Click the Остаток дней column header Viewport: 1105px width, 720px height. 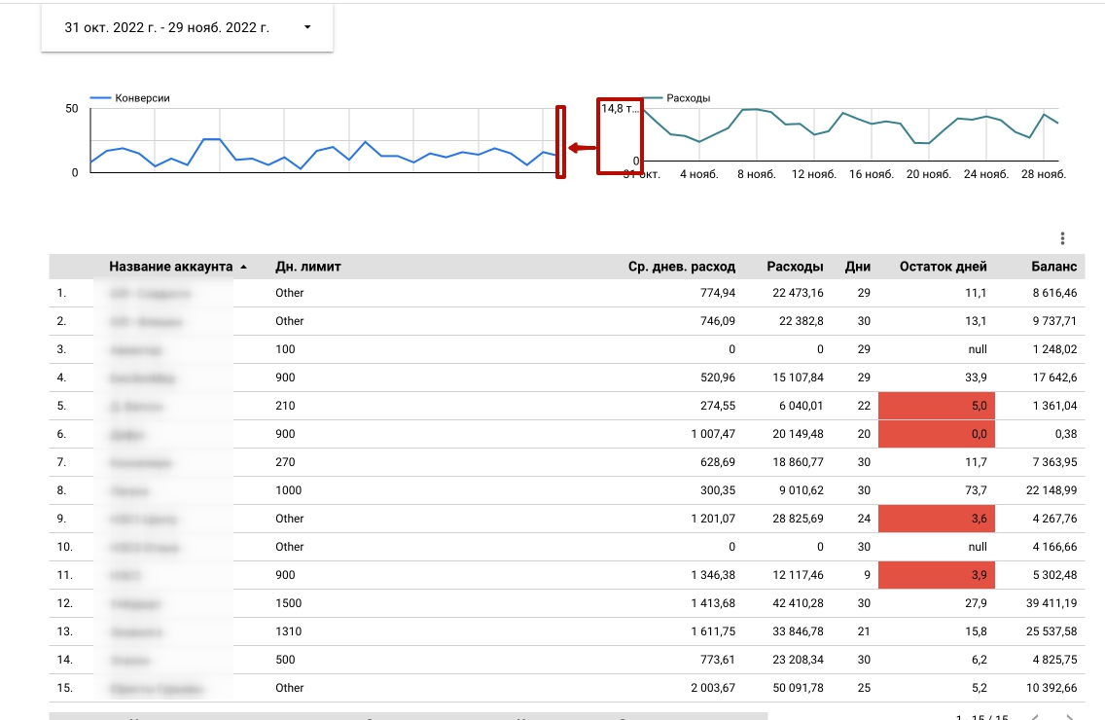[x=943, y=267]
